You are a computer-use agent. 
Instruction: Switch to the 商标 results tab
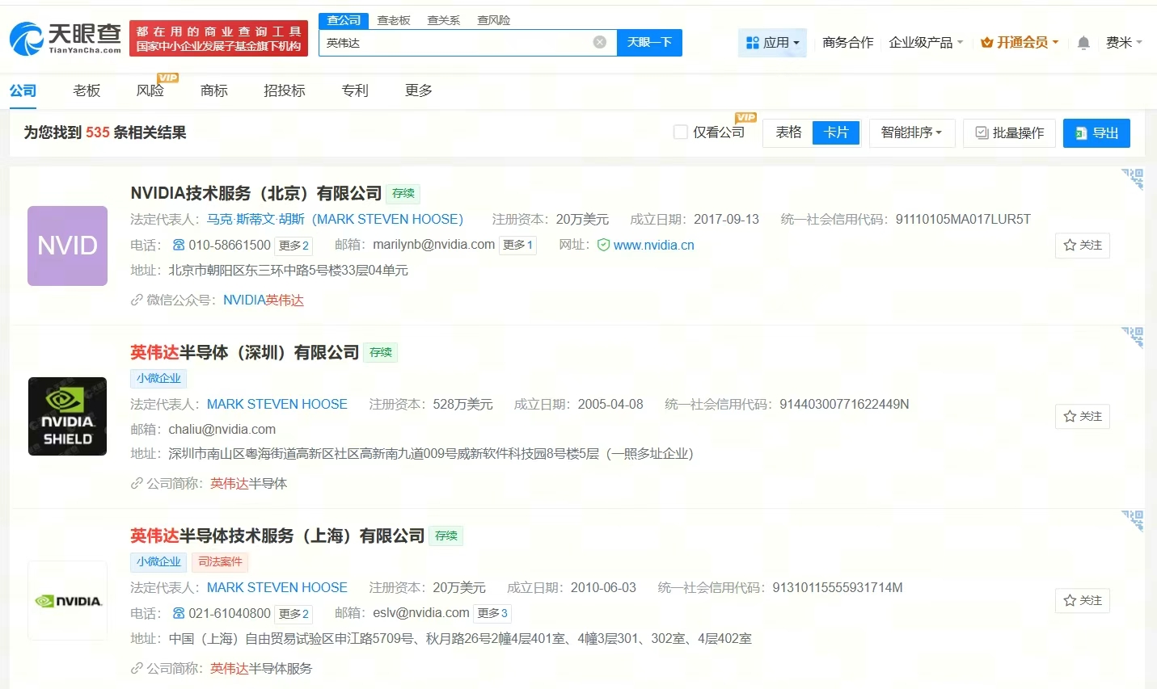click(214, 90)
